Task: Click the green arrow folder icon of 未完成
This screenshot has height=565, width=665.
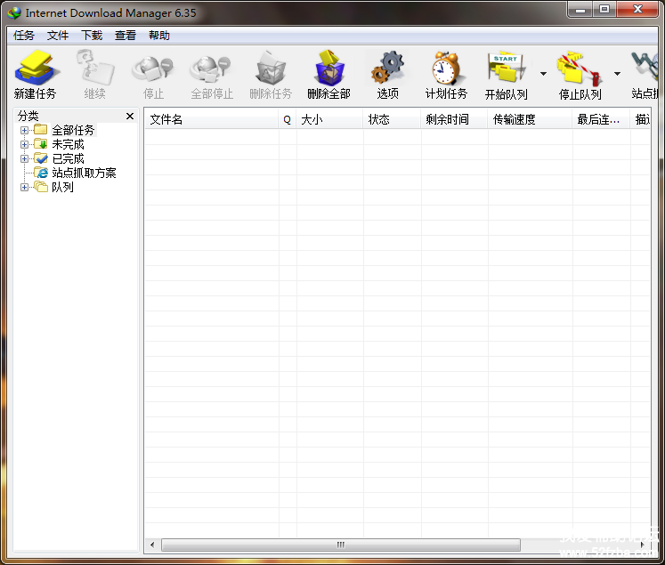Action: pos(41,143)
